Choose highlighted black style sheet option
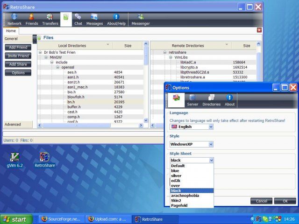Screen dimensions: 299x224 point(192,190)
